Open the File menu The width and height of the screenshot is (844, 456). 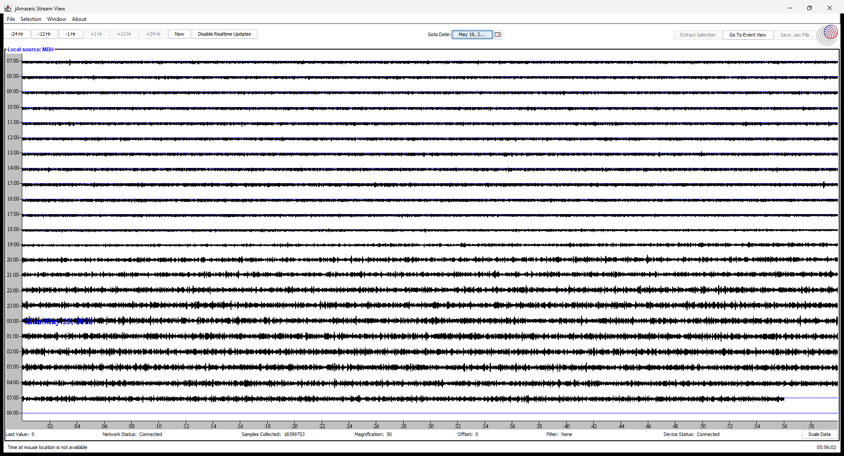click(x=11, y=19)
